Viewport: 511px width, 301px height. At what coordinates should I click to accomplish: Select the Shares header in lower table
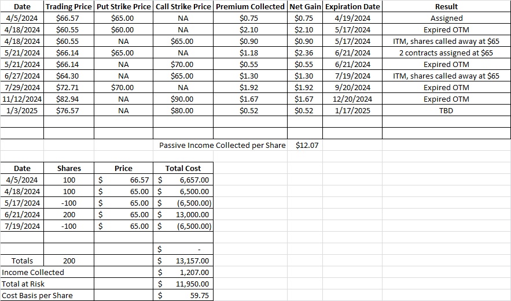pos(69,168)
